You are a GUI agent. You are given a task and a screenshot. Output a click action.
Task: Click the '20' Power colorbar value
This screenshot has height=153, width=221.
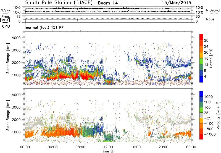point(206,52)
